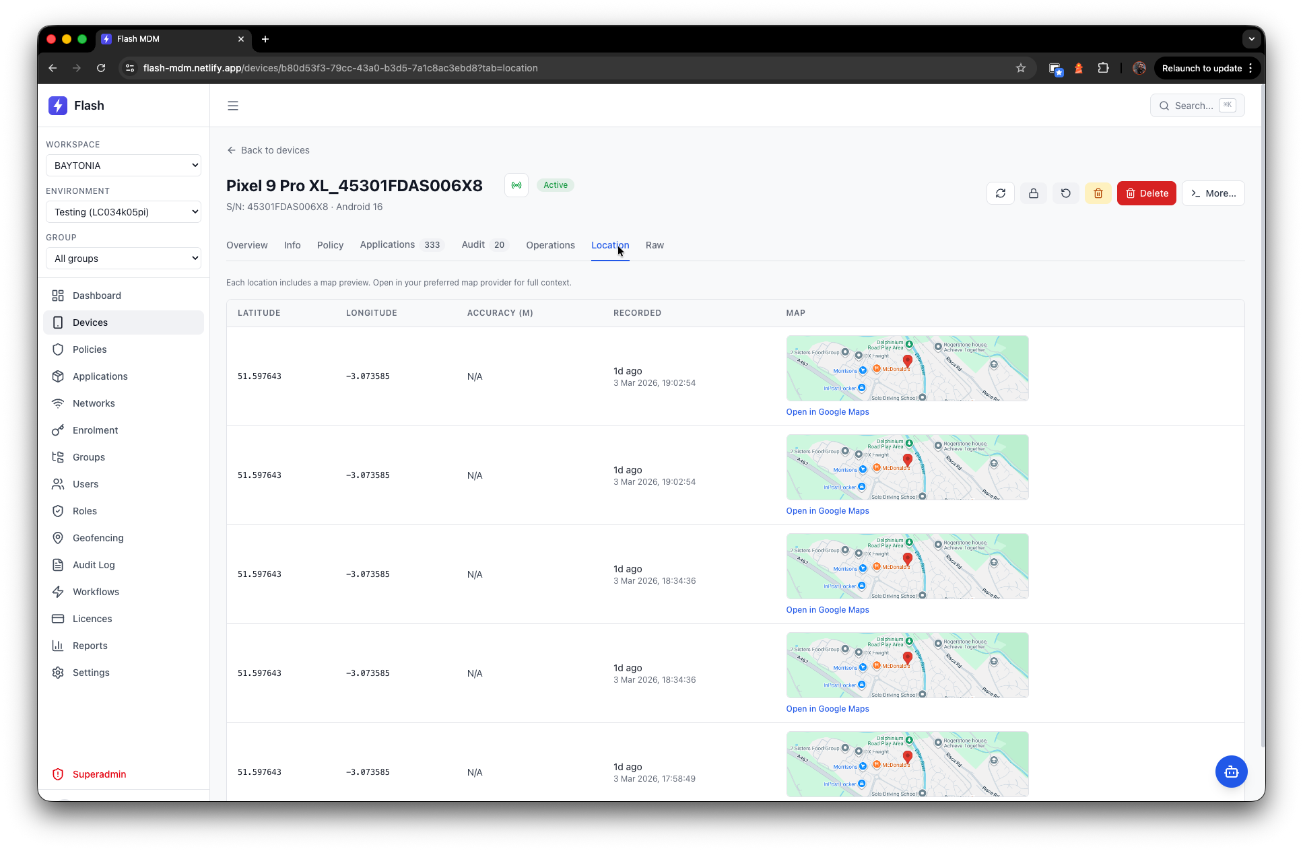Click the lock device icon
Image resolution: width=1303 pixels, height=851 pixels.
coord(1033,193)
